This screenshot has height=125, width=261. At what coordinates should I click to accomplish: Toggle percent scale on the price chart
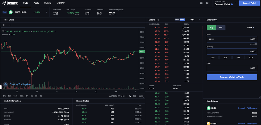click(130, 96)
